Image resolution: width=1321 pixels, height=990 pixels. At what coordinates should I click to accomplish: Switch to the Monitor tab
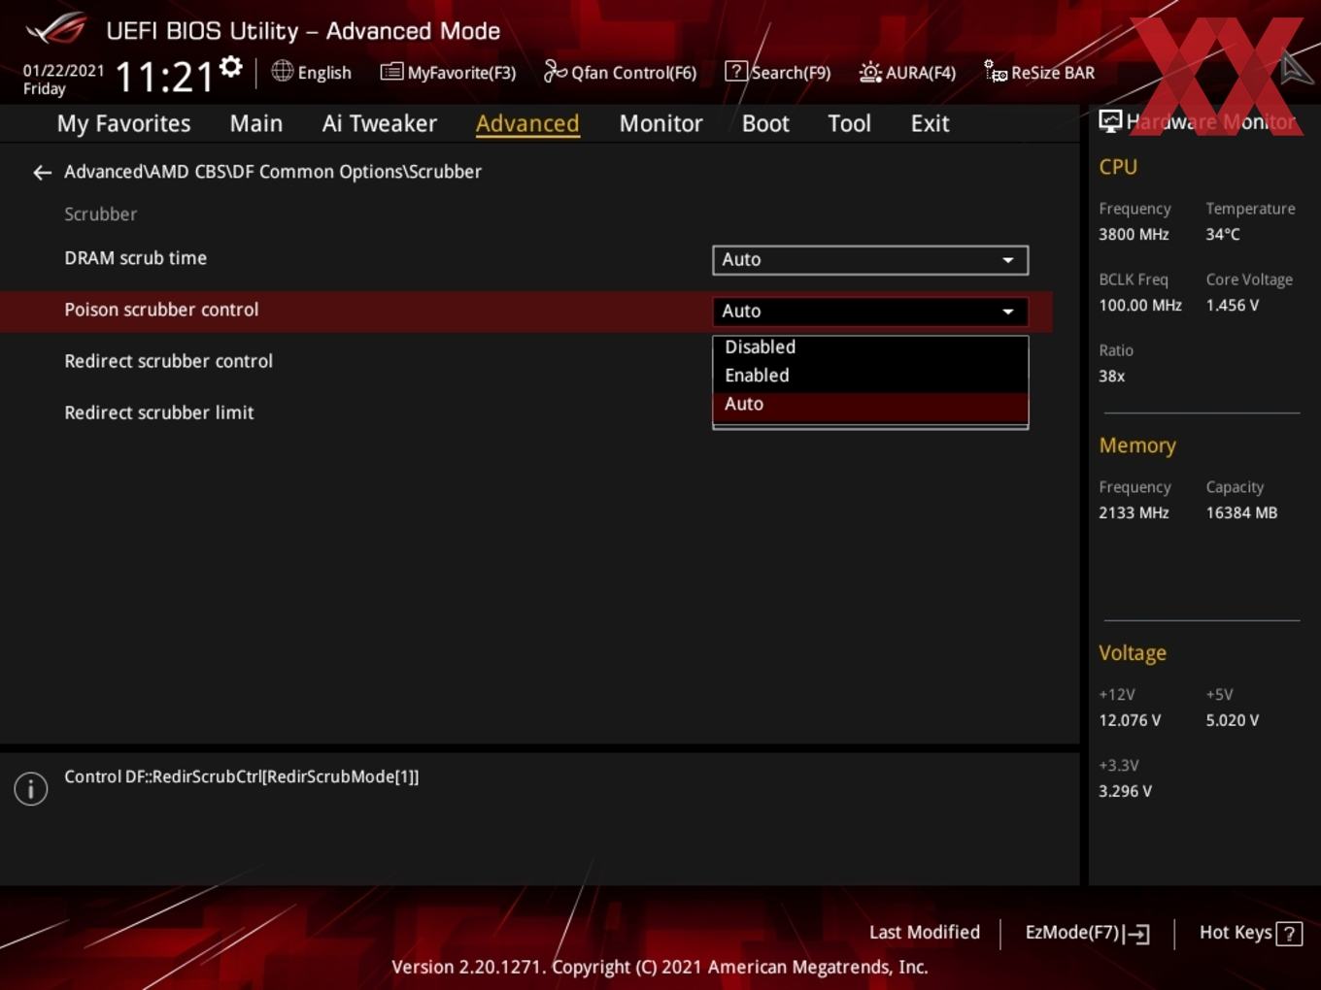point(660,123)
